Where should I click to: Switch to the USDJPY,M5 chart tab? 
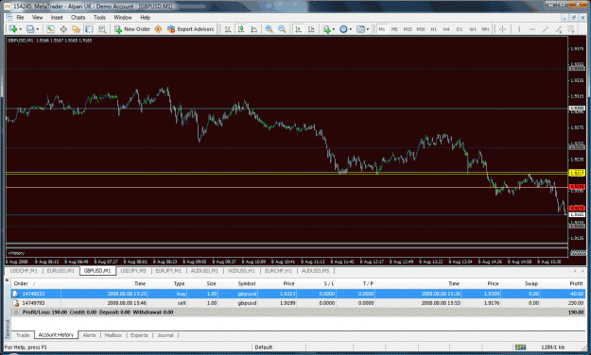pyautogui.click(x=133, y=271)
